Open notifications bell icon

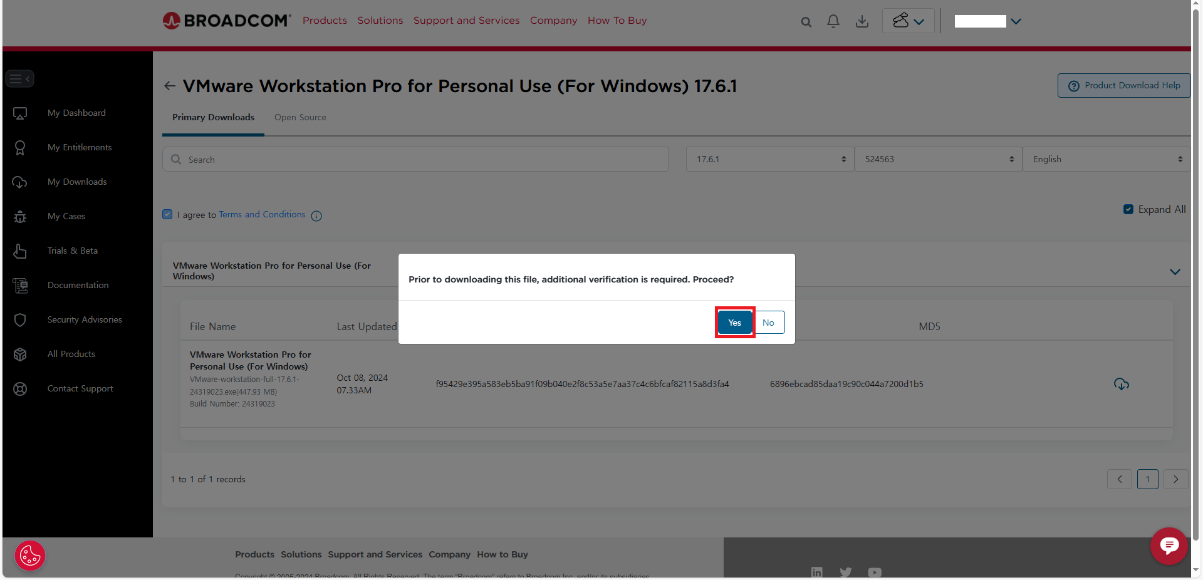point(833,21)
